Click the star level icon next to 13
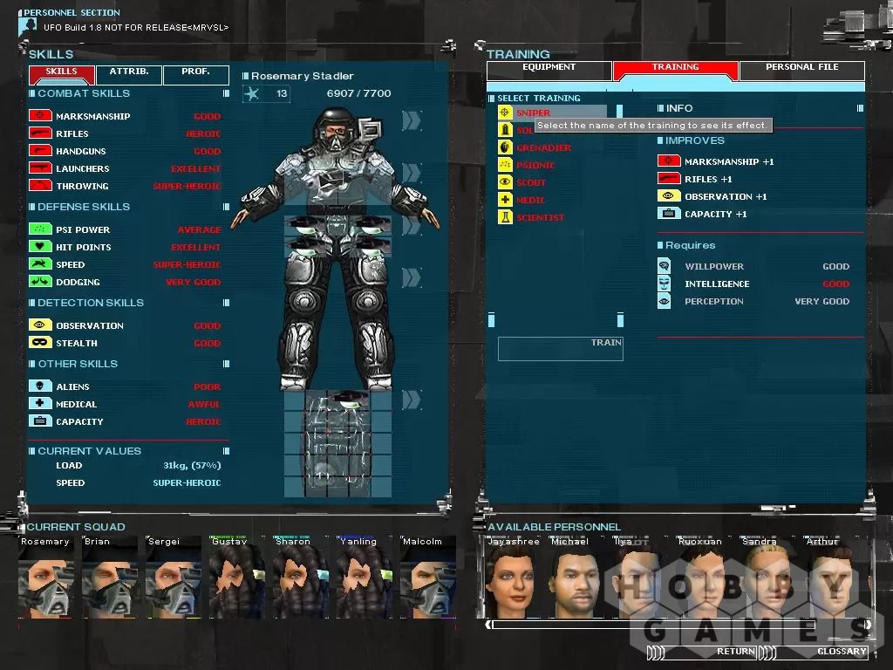Image resolution: width=893 pixels, height=670 pixels. (x=252, y=93)
